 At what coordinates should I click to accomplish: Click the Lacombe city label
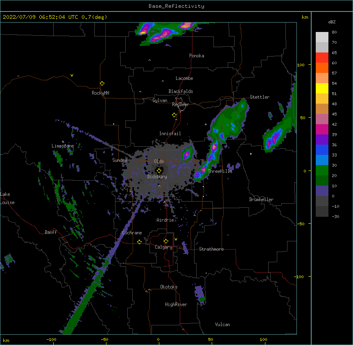click(184, 78)
